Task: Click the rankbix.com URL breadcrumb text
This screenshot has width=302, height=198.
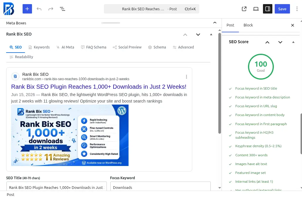Action: tap(76, 79)
